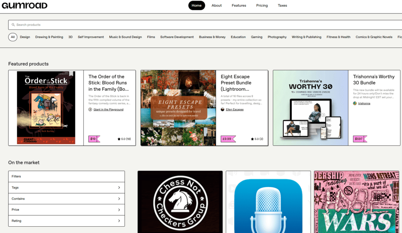Click the Gumroad logo
Image resolution: width=402 pixels, height=233 pixels.
click(25, 6)
